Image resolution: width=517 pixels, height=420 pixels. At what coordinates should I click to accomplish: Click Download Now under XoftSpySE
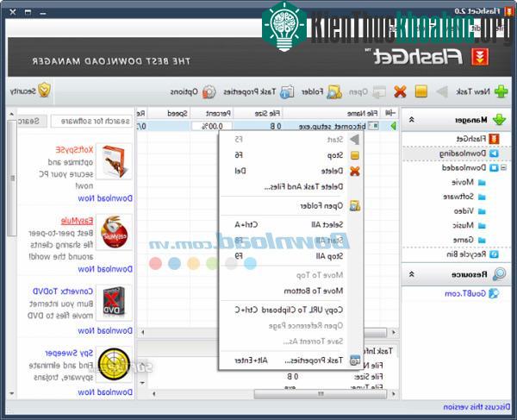[105, 198]
